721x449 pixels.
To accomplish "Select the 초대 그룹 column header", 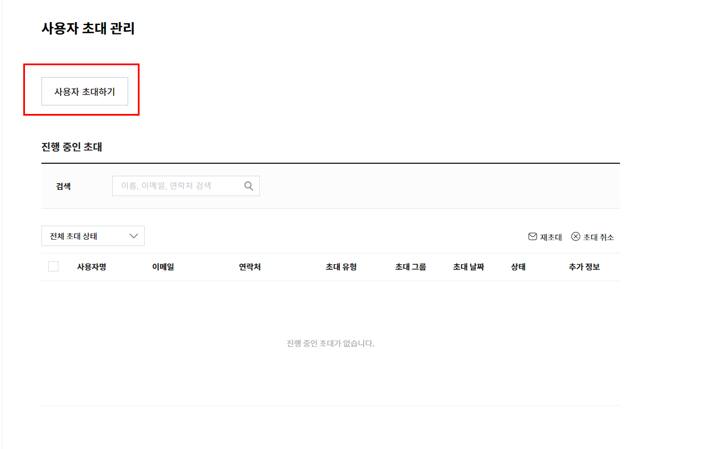I will pos(410,267).
